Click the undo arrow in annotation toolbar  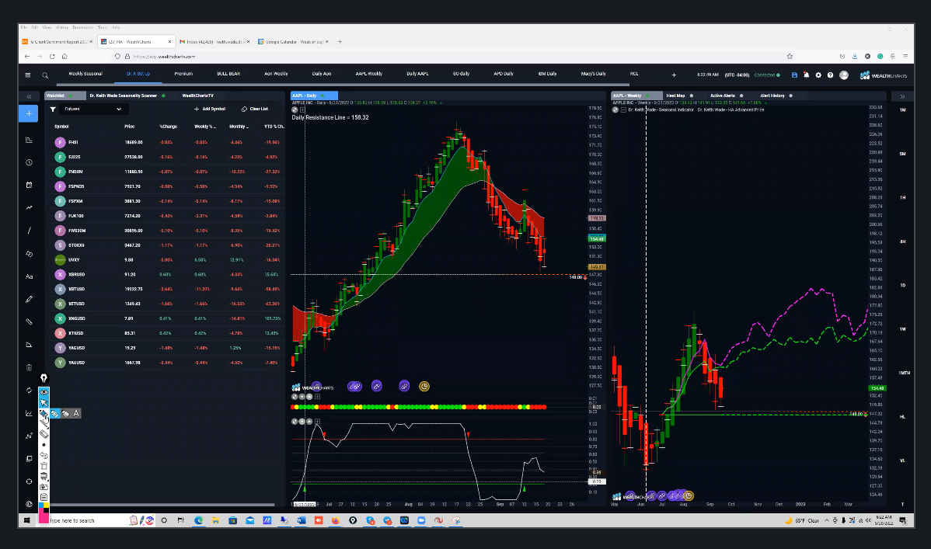44,455
